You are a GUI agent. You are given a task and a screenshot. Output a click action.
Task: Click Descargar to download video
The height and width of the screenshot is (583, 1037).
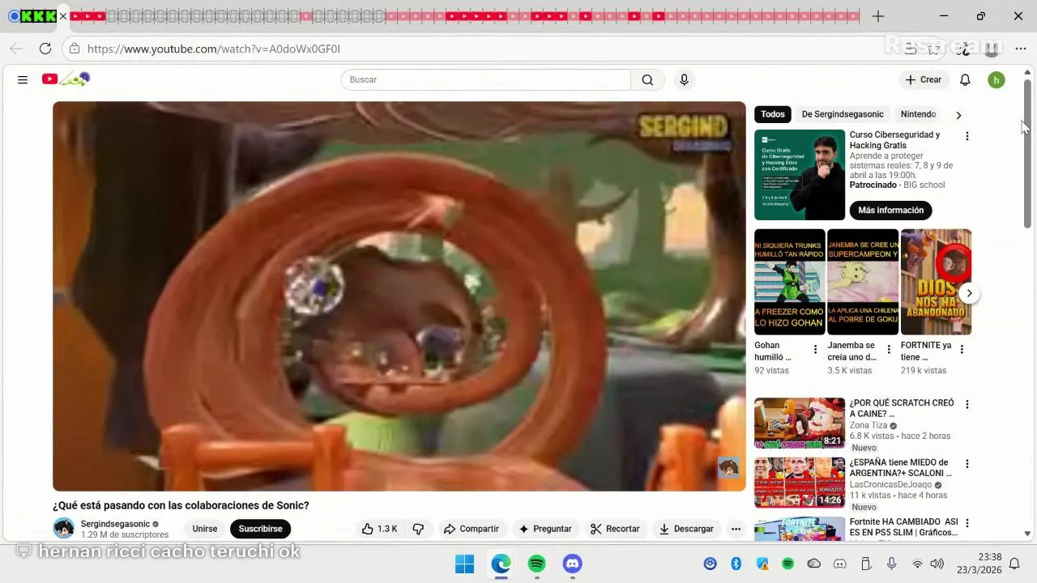[x=686, y=529]
